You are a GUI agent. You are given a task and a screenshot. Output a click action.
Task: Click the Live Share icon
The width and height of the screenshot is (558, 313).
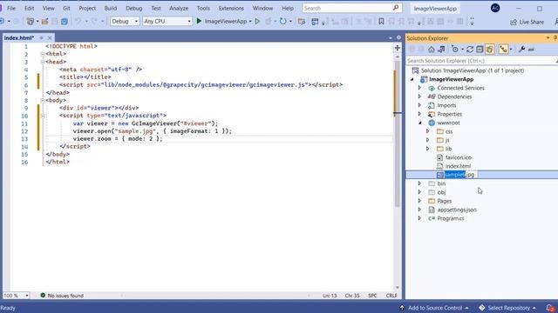(x=514, y=22)
